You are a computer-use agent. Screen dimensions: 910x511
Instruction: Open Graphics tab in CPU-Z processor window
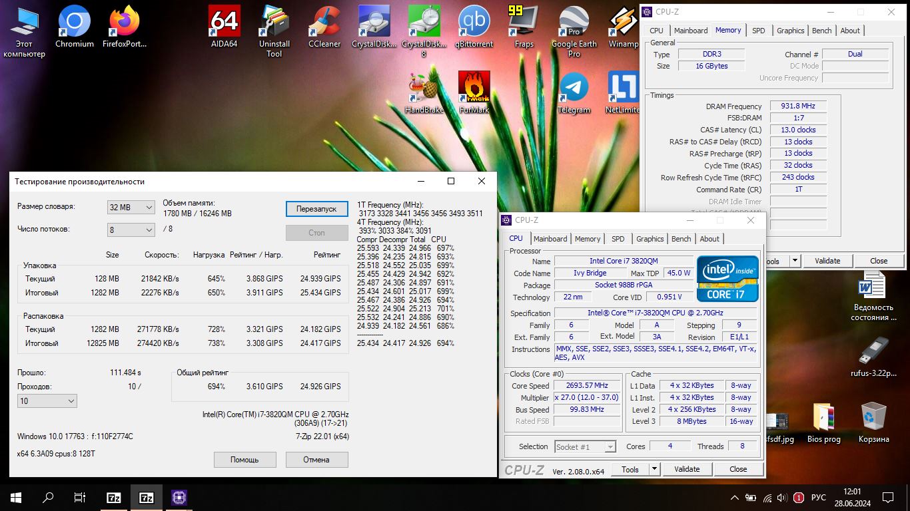[x=650, y=239]
